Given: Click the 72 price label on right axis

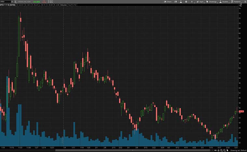Looking at the screenshot, I should (240, 19).
